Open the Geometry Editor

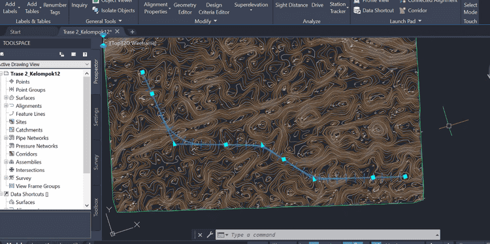(185, 9)
